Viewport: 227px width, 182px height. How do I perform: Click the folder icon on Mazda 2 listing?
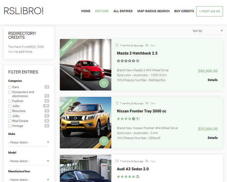click(147, 45)
